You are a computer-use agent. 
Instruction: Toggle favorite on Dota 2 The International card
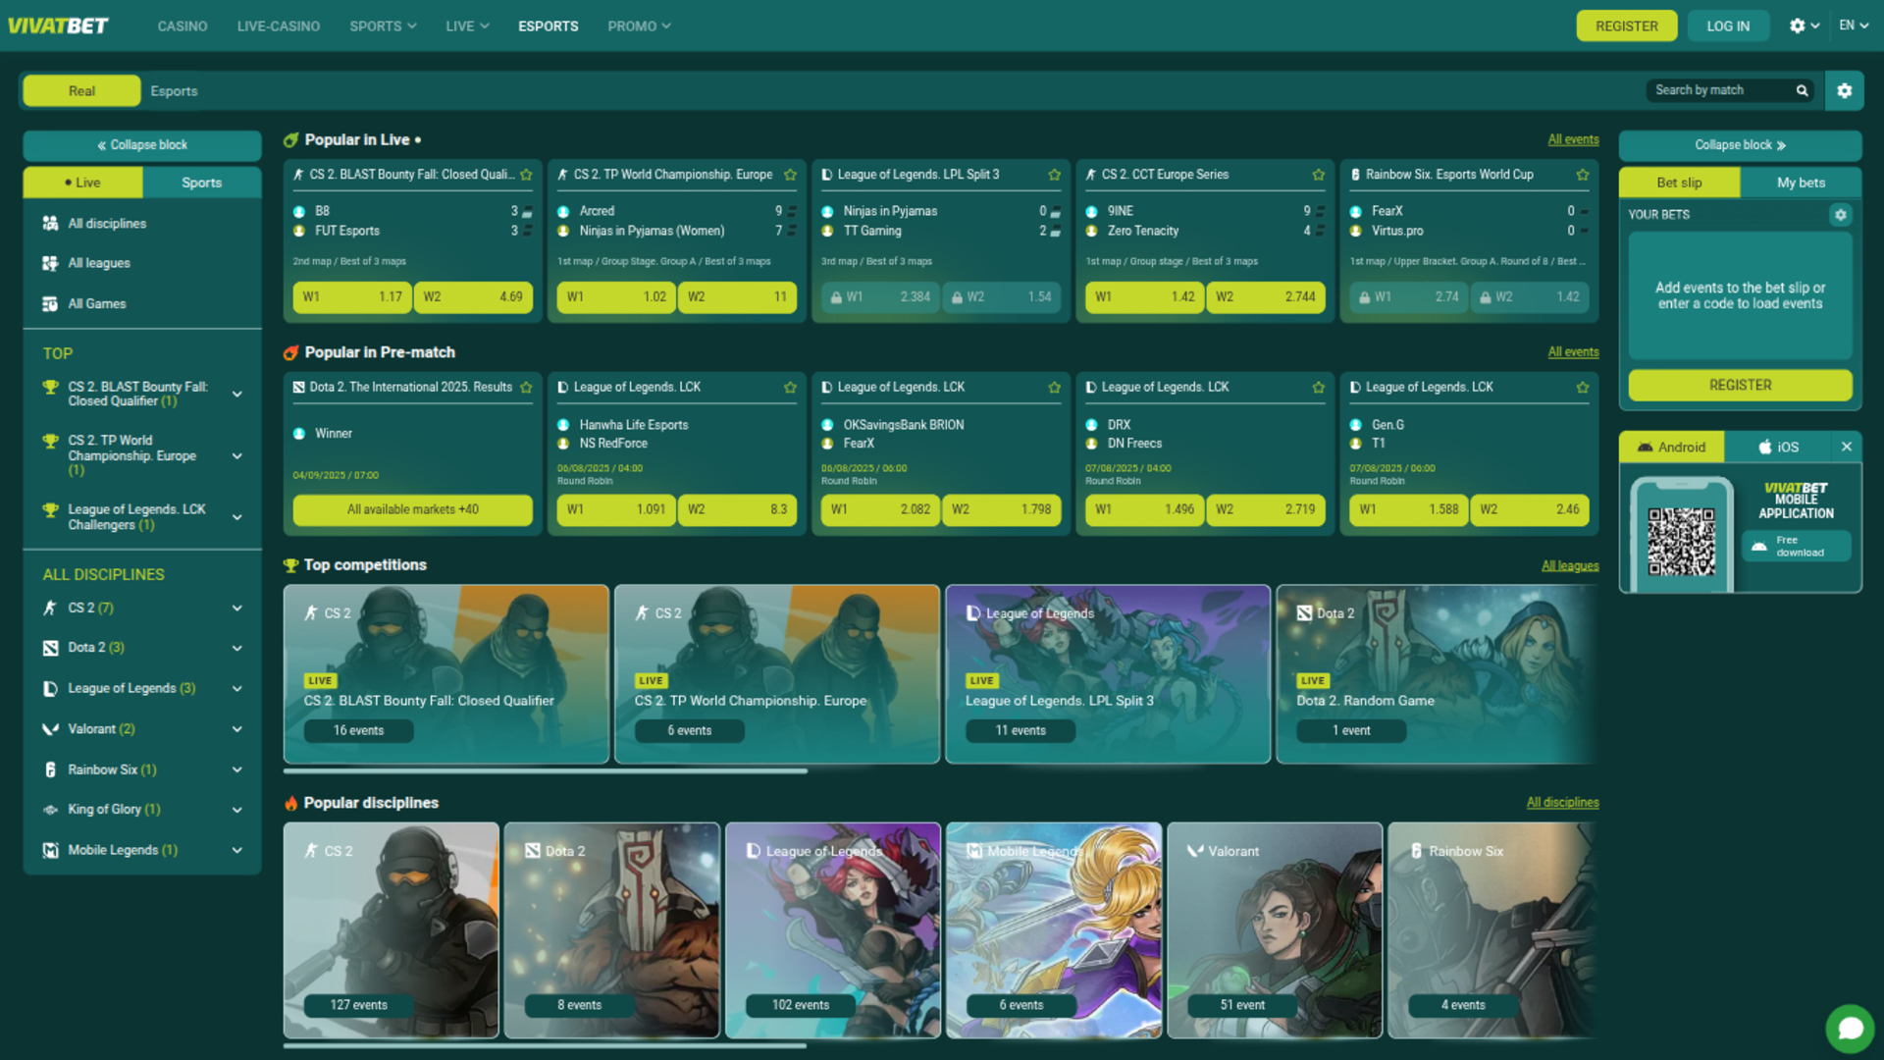click(526, 388)
